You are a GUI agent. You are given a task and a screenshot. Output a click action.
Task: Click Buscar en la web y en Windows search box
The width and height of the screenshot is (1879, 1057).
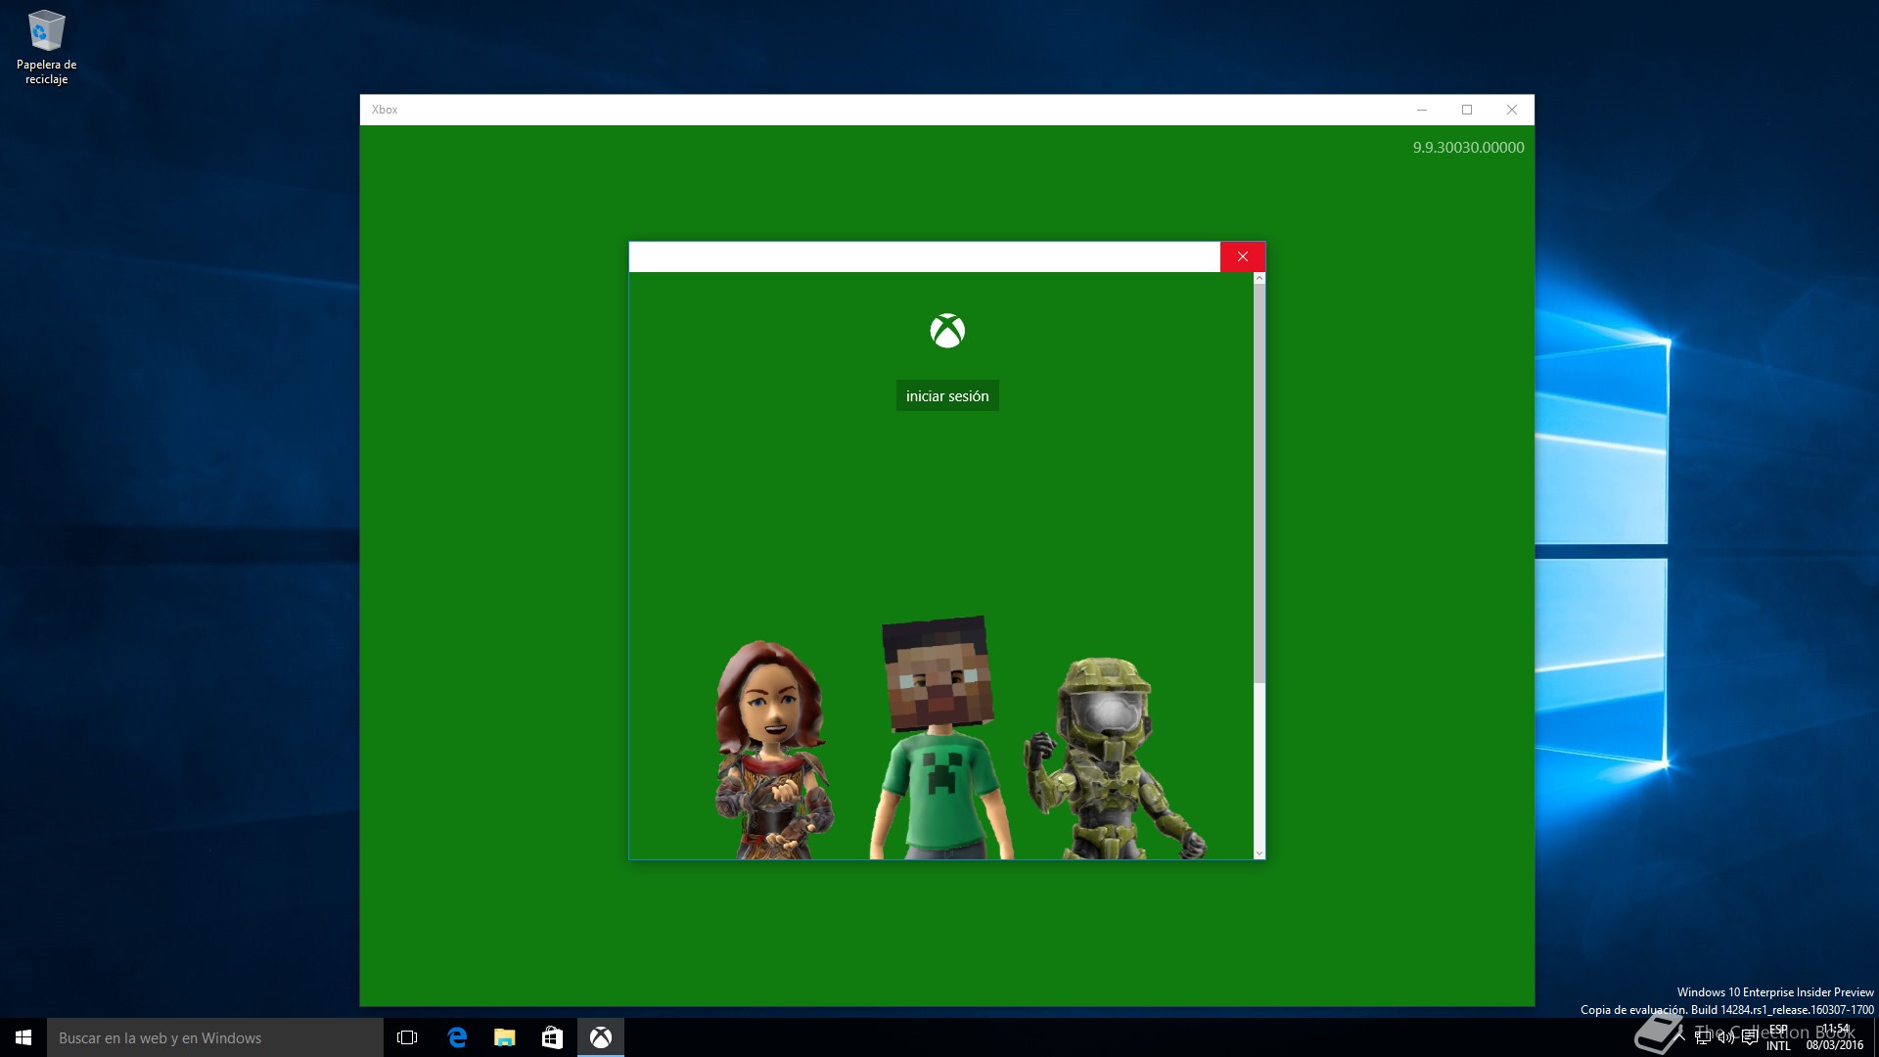pyautogui.click(x=215, y=1037)
